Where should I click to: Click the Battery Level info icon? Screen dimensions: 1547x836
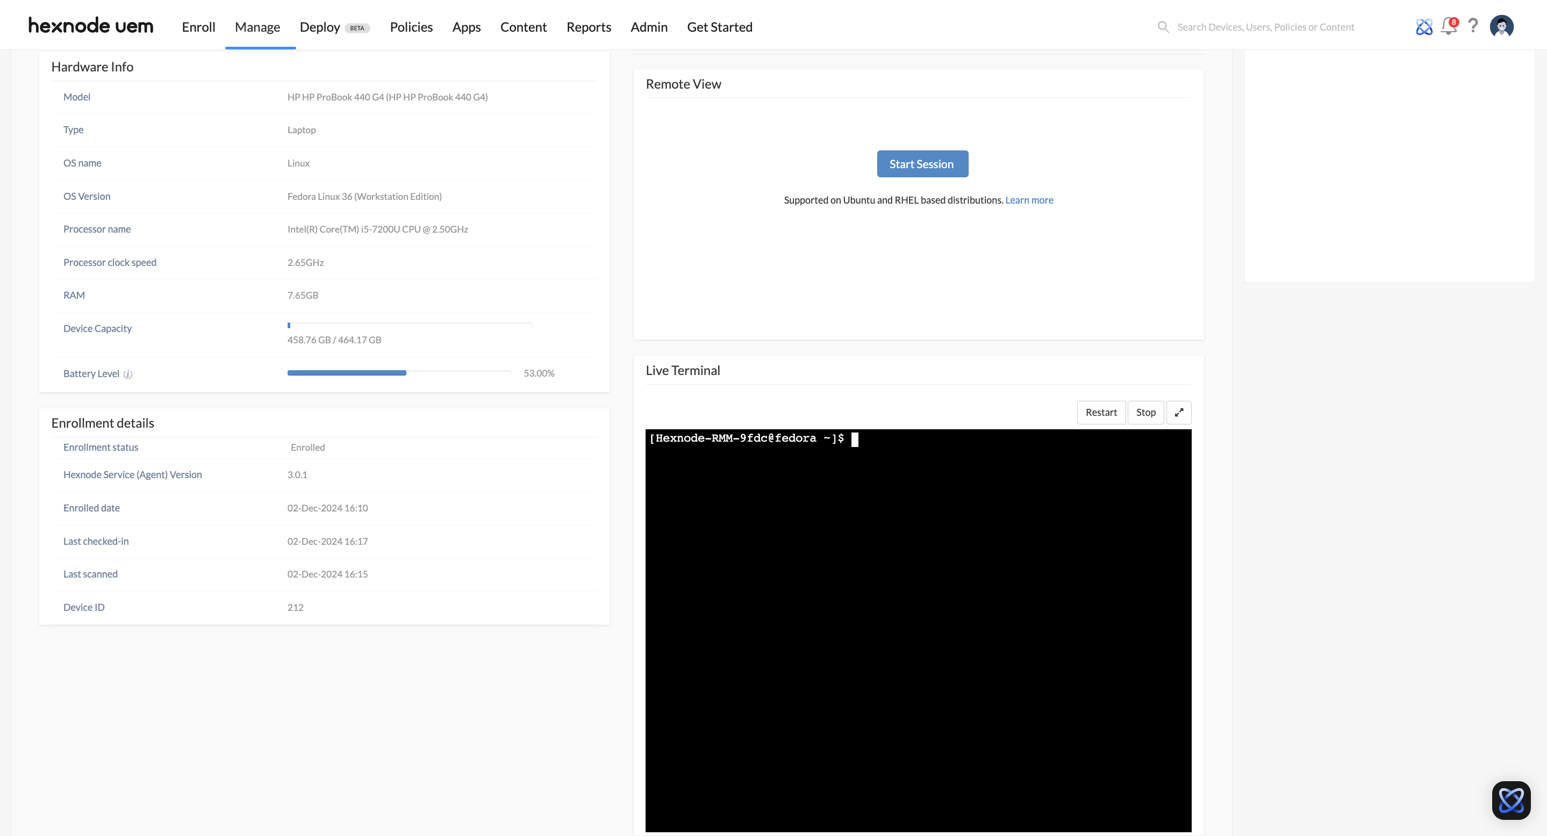(128, 374)
